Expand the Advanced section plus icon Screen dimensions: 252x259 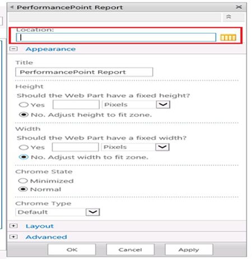pos(13,237)
